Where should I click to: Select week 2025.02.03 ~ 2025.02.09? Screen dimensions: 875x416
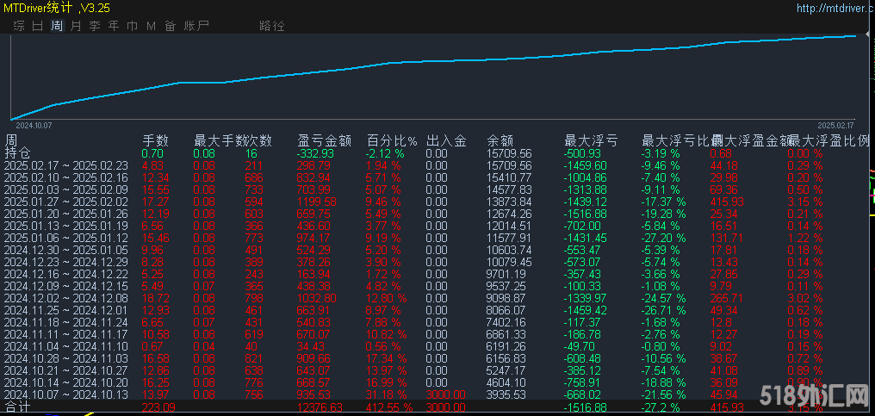[x=65, y=189]
